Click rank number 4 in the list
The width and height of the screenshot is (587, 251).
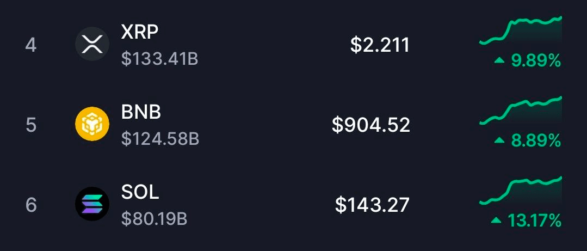click(31, 45)
